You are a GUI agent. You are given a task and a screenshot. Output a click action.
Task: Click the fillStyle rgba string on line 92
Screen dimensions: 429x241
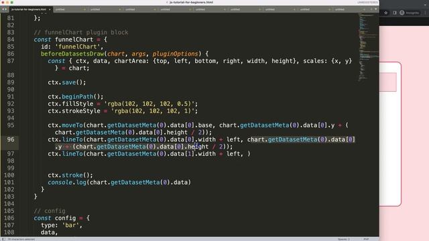[149, 104]
